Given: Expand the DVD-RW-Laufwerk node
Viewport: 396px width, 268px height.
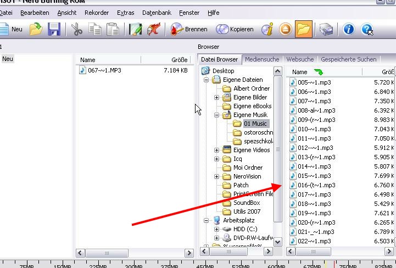Looking at the screenshot, I should point(216,238).
